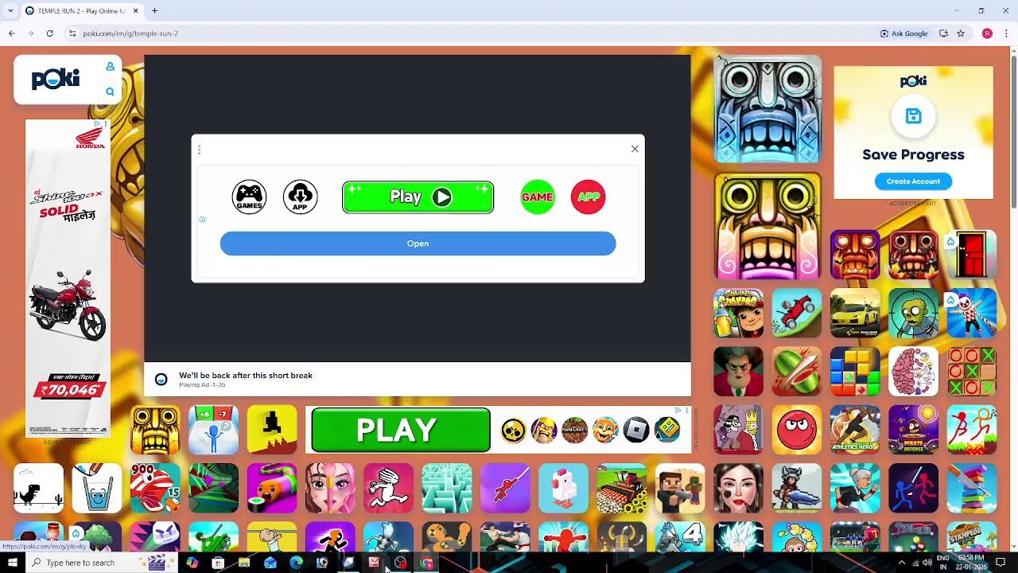This screenshot has height=573, width=1018.
Task: Click the blue Open button
Action: 418,244
